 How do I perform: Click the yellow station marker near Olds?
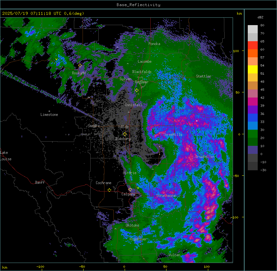coord(125,134)
